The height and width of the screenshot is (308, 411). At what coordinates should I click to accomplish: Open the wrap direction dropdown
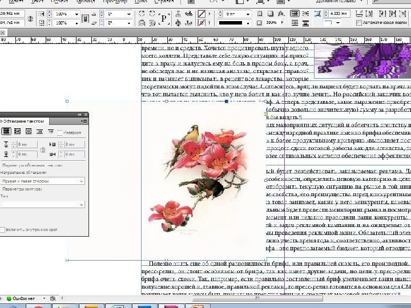81,181
